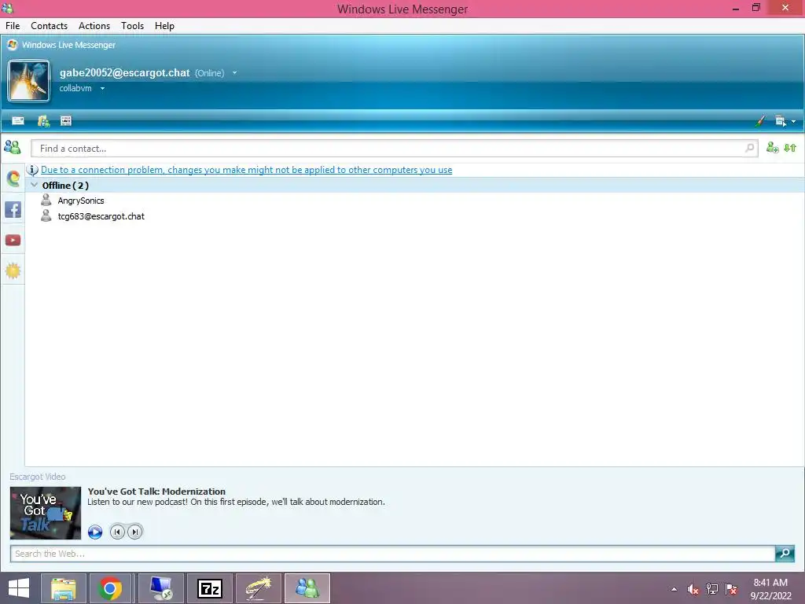Click the Offline ( 2 ) group header
805x604 pixels.
(x=415, y=185)
